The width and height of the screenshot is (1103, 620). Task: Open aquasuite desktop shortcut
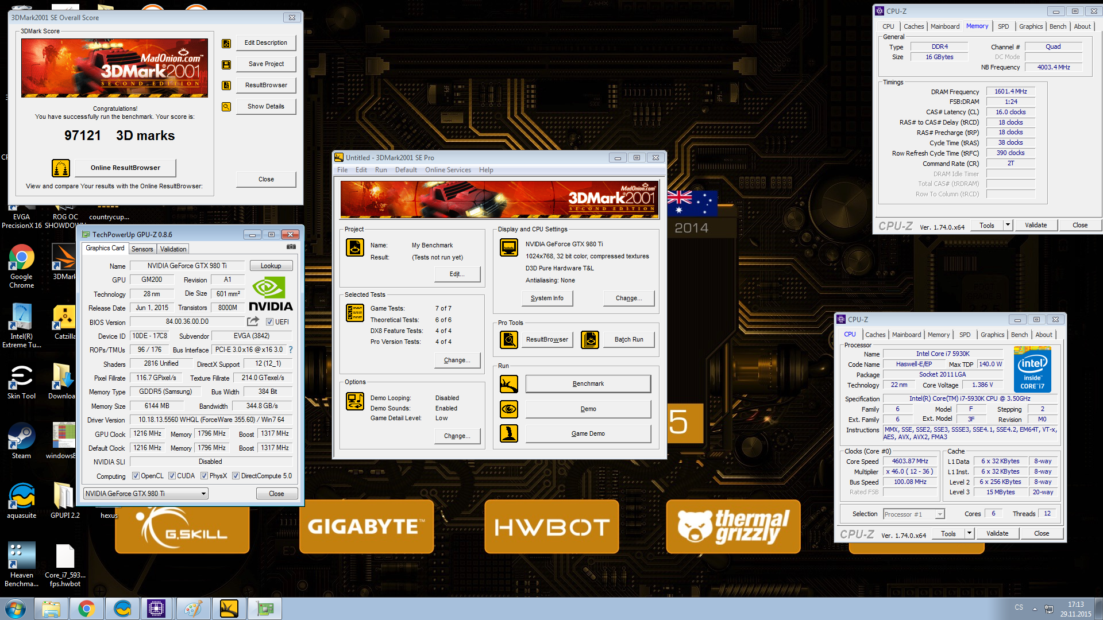[22, 501]
